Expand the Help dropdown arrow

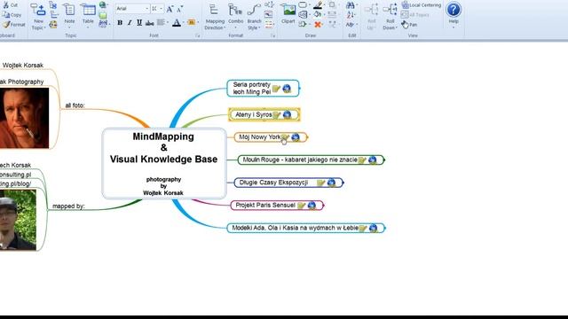(454, 27)
